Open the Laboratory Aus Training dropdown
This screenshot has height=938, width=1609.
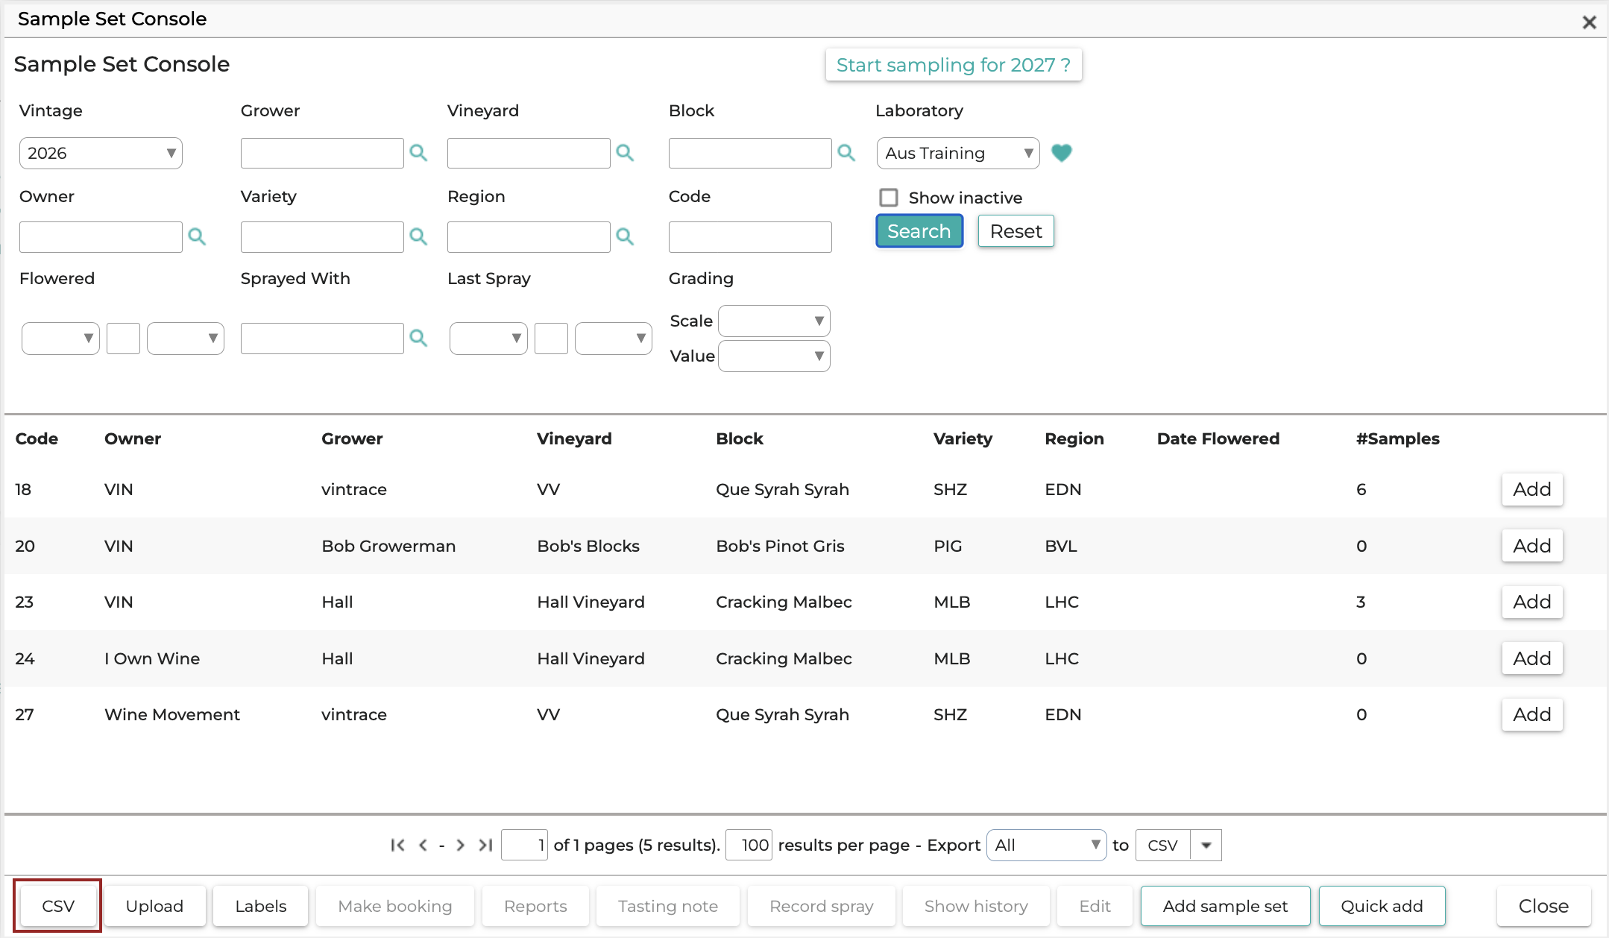958,153
